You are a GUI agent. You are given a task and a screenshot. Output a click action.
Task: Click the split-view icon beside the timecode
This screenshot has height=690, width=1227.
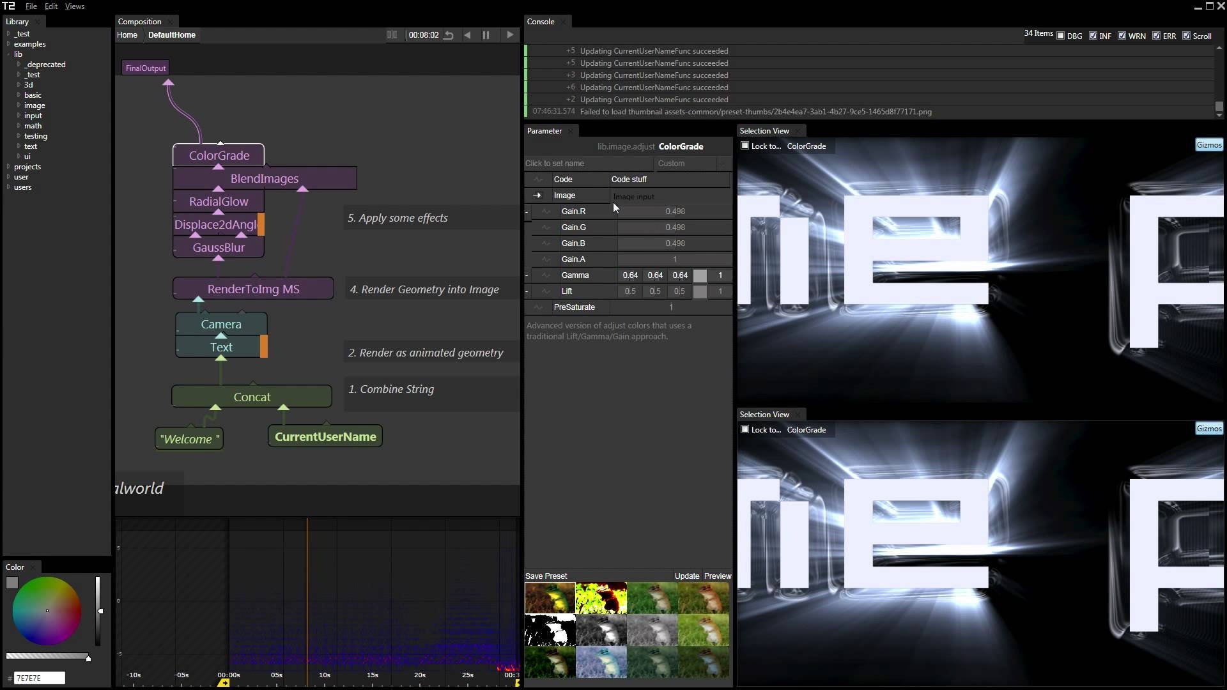(x=392, y=35)
